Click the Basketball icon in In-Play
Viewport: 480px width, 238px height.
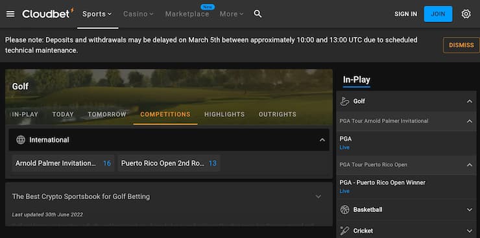(x=344, y=209)
